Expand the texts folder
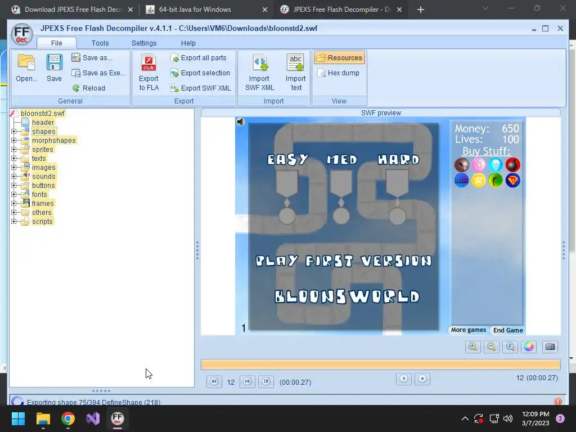This screenshot has width=576, height=432. point(13,158)
